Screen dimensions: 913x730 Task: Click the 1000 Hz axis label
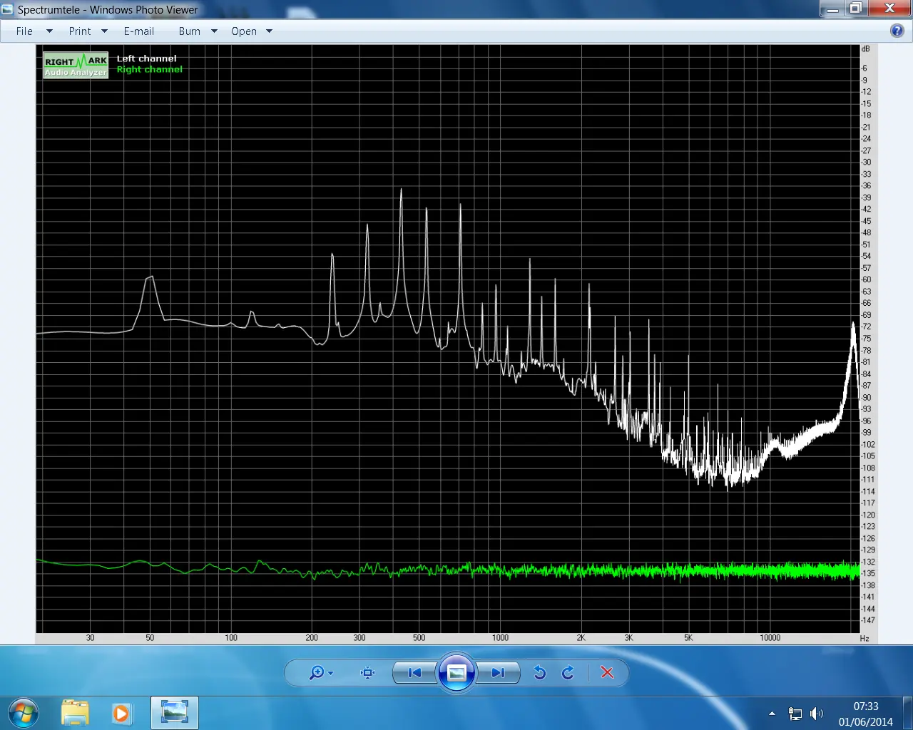(500, 638)
